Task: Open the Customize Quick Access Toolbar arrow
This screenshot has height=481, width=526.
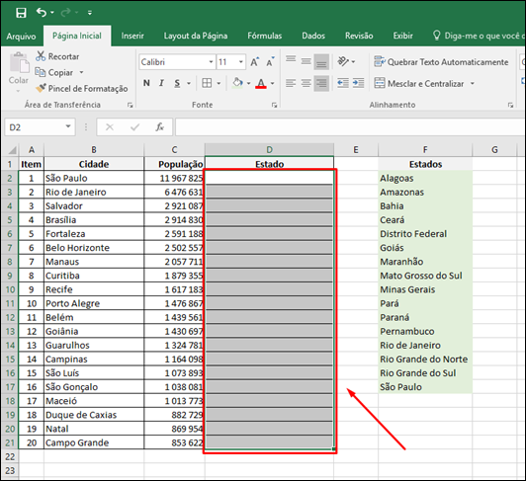Action: [x=90, y=13]
